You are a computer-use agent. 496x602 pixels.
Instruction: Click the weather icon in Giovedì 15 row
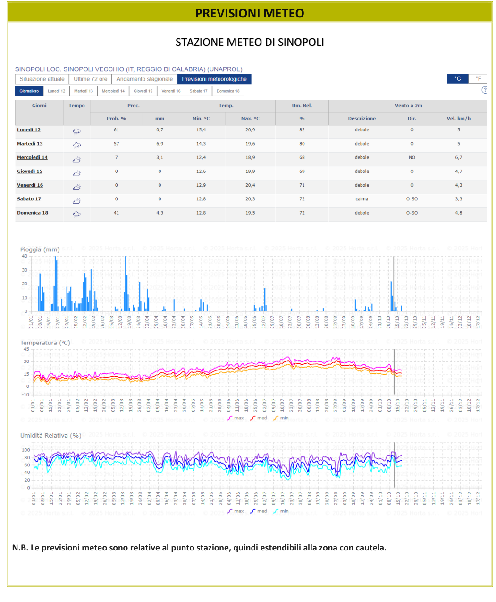tap(76, 173)
